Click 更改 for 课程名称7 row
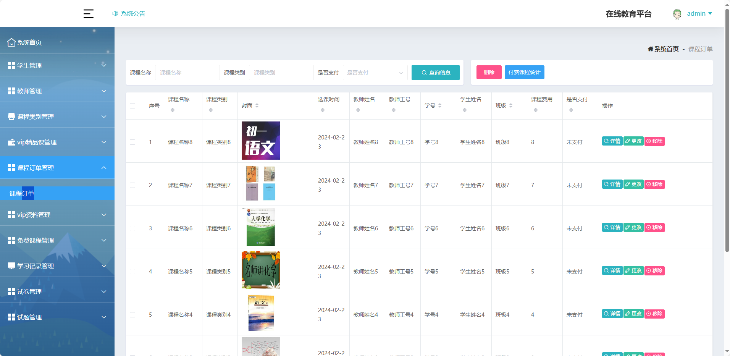 pos(633,184)
